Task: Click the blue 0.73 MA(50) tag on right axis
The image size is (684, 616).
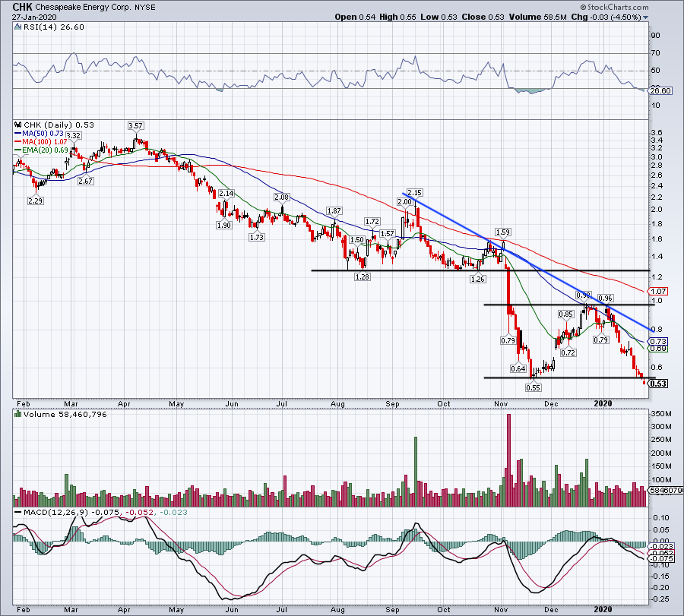Action: coord(658,341)
